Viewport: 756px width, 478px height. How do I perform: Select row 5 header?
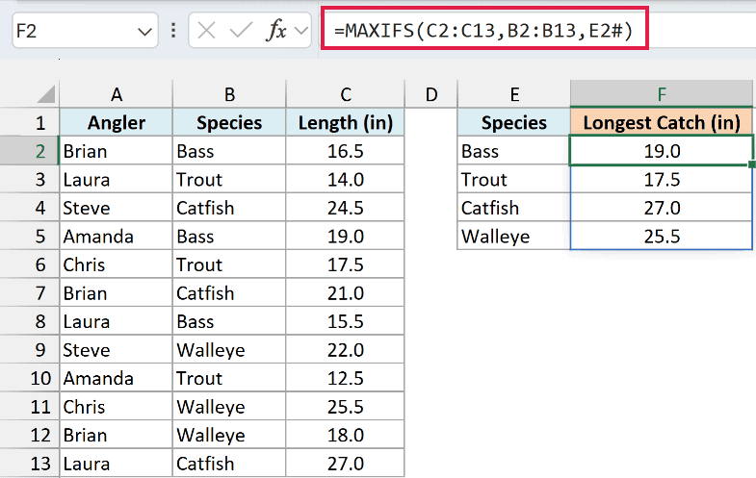coord(30,236)
